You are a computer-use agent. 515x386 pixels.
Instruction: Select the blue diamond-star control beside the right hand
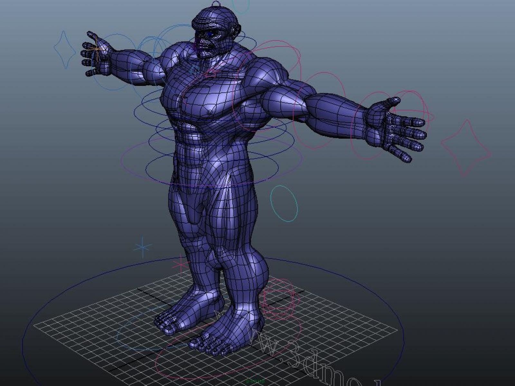(65, 50)
